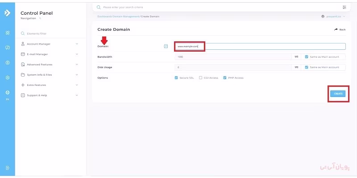
Task: Click the question mark help icon beside Domain
Action: 166,46
